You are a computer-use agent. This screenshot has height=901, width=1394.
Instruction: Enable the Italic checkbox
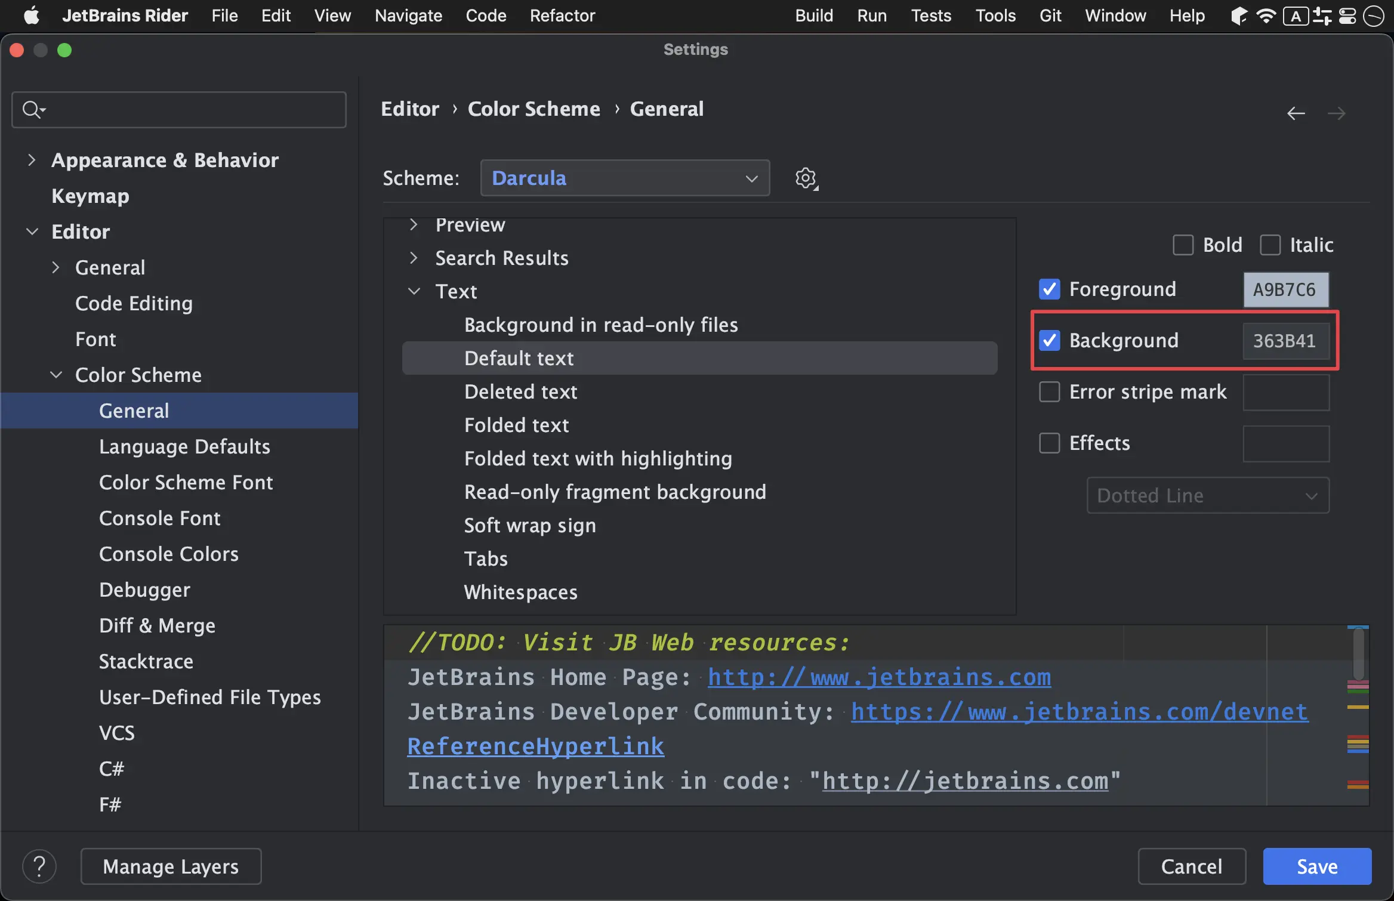coord(1270,245)
